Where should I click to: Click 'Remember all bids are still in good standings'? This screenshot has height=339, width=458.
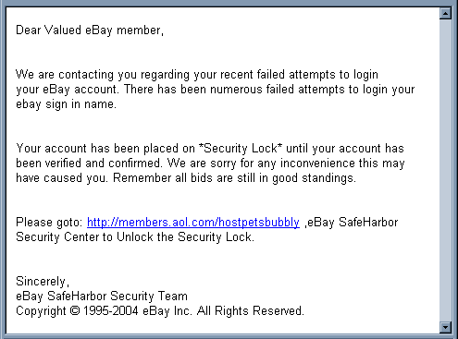(x=234, y=178)
